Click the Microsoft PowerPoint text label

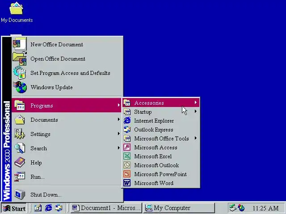[160, 174]
